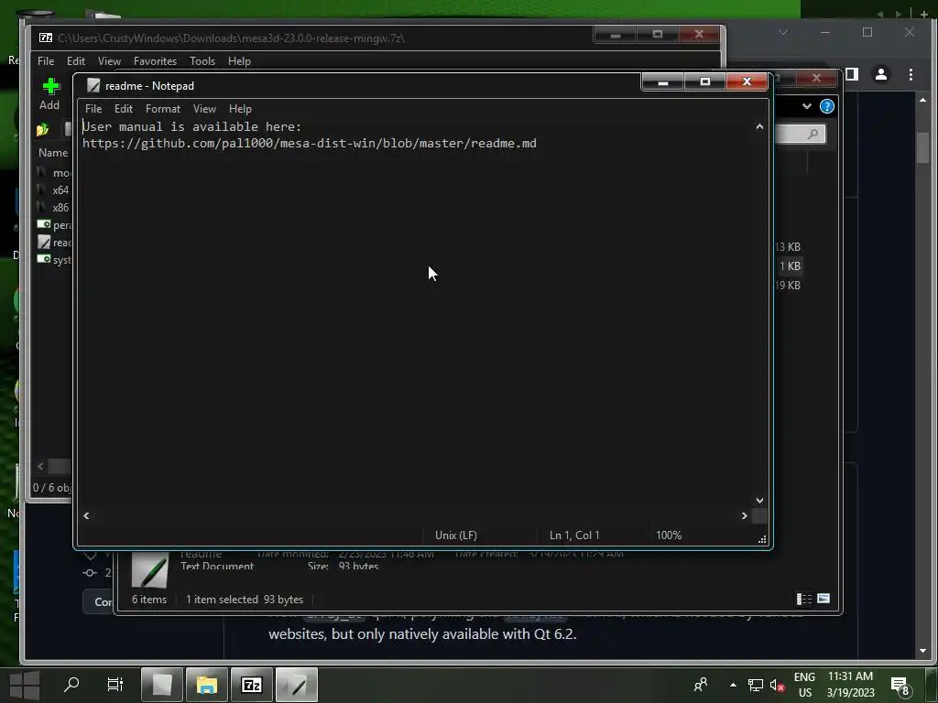Click Notepad horizontal scroll right arrow
The width and height of the screenshot is (938, 703).
click(x=744, y=516)
